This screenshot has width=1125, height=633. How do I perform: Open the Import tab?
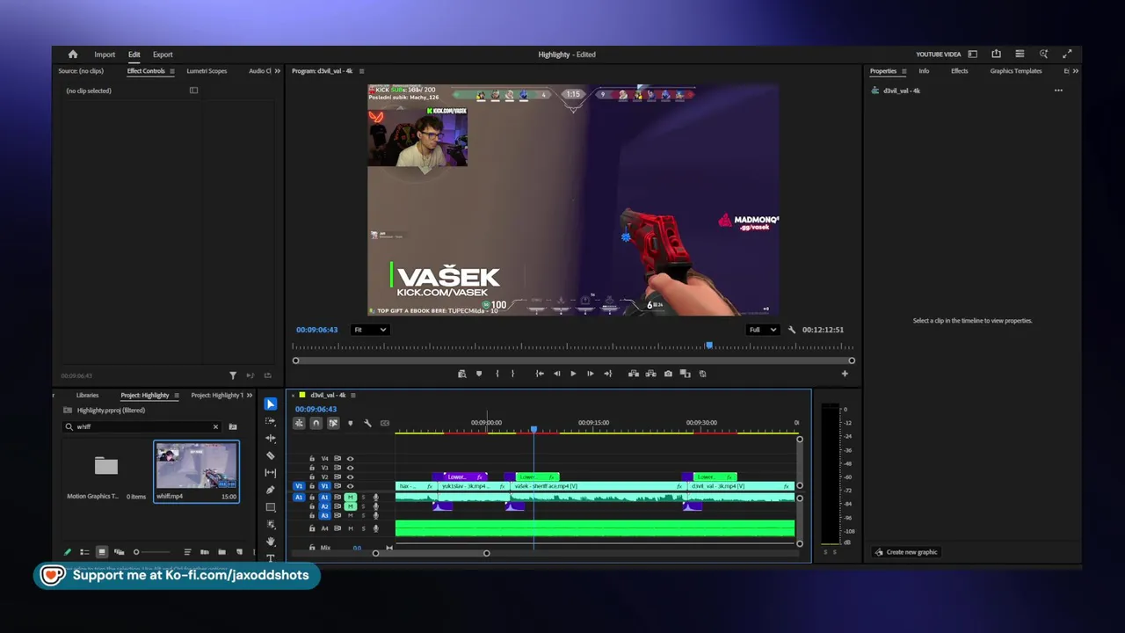105,55
